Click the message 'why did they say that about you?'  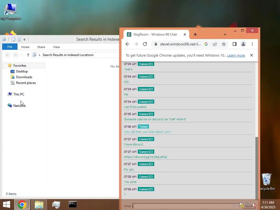click(x=147, y=132)
